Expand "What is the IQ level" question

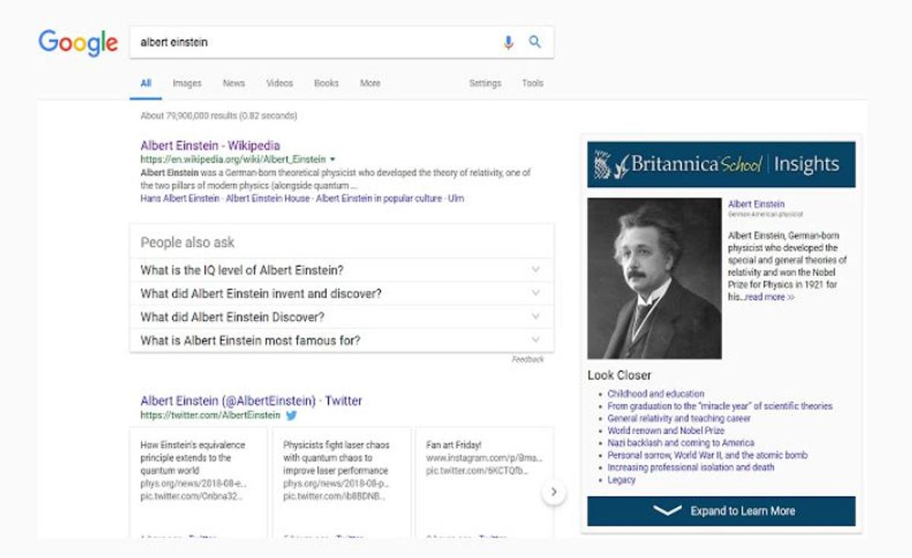click(x=536, y=270)
